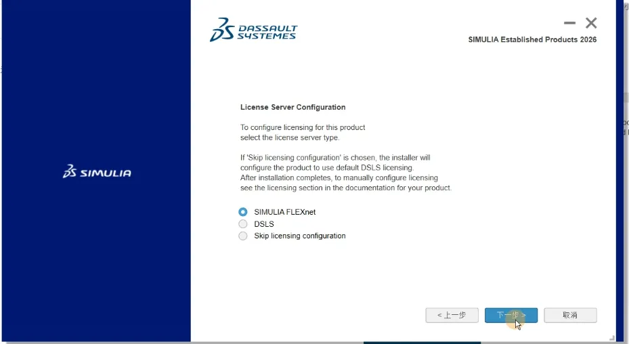Image resolution: width=629 pixels, height=344 pixels.
Task: Click the License Server Configuration heading
Action: click(x=293, y=107)
